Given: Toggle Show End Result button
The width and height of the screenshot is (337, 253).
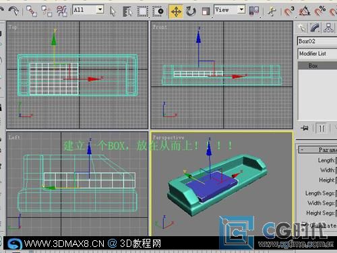Looking at the screenshot, I should (x=321, y=129).
